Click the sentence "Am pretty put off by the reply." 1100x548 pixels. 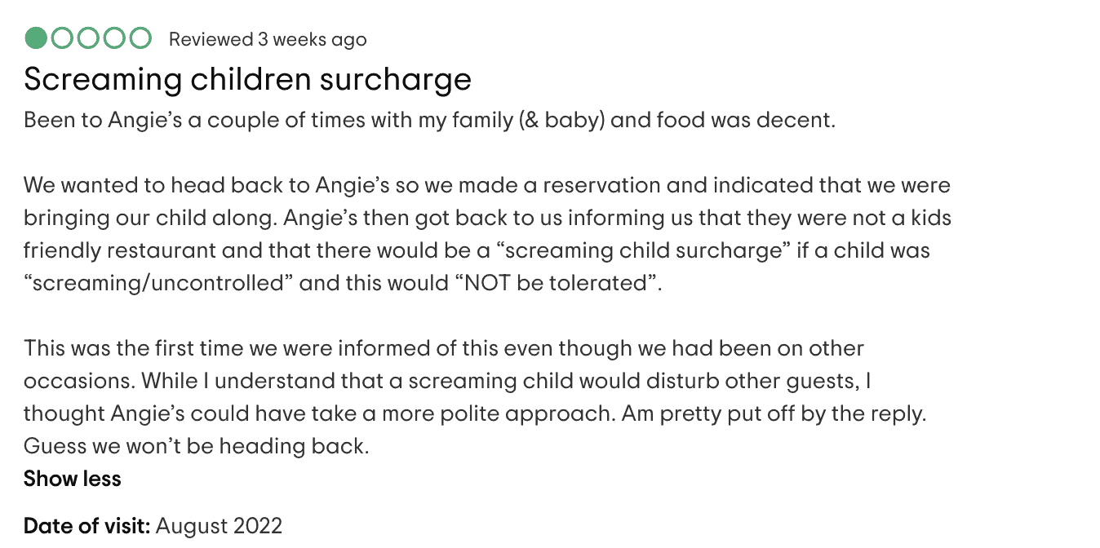coord(774,413)
